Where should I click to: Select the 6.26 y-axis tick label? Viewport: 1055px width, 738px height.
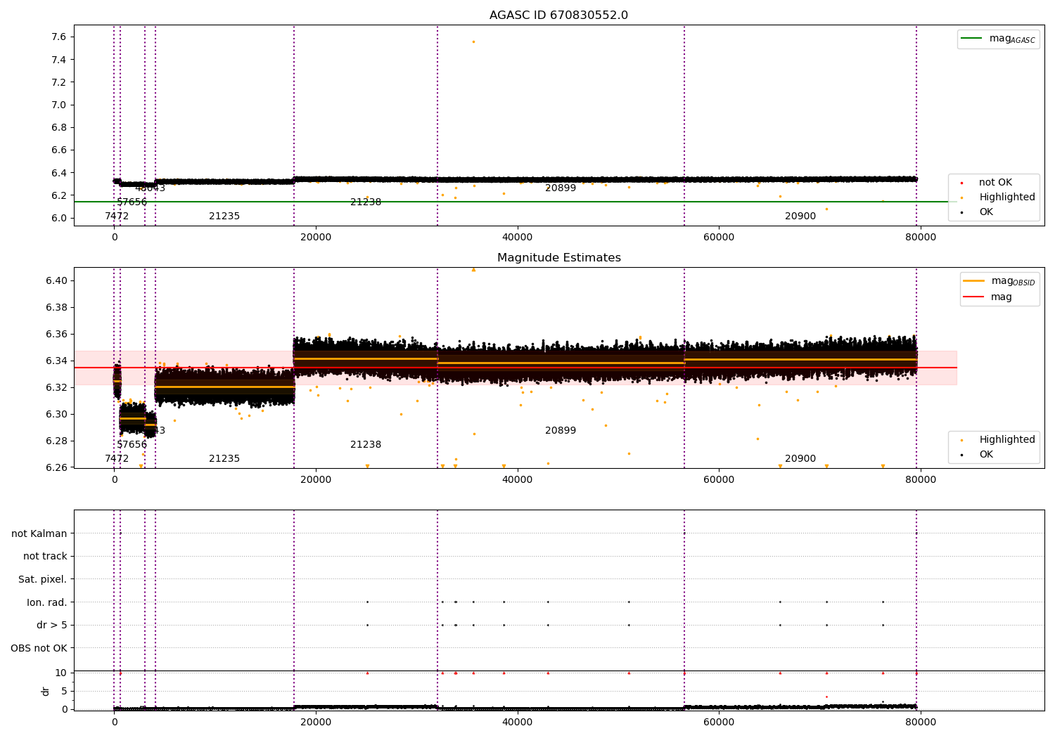(56, 467)
